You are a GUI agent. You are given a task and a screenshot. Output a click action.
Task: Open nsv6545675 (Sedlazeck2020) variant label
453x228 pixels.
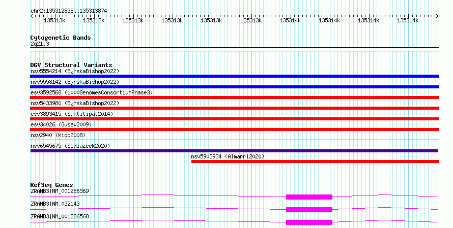[70, 146]
